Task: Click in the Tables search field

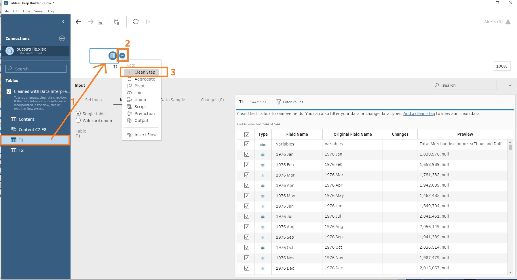Action: (36, 69)
